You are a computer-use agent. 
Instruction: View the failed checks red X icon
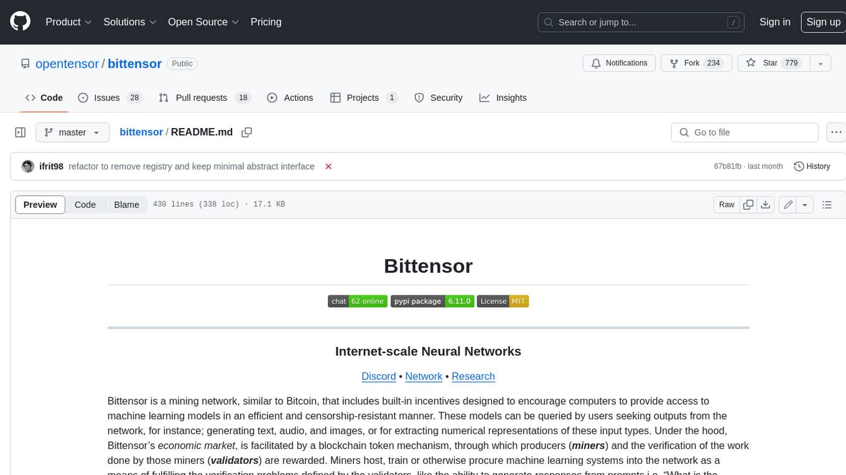click(328, 167)
